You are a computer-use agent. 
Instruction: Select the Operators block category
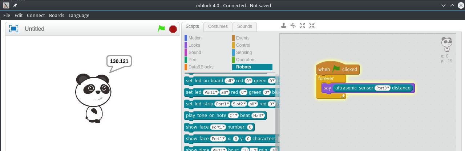tap(246, 60)
